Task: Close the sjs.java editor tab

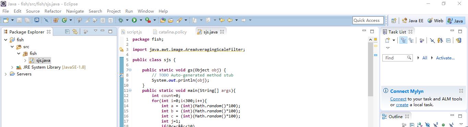Action: click(222, 32)
